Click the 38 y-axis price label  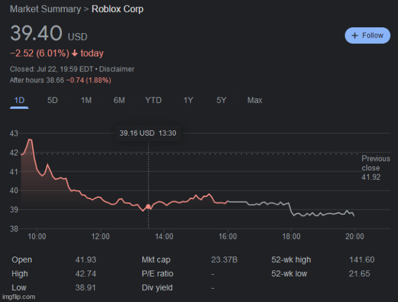pos(14,229)
